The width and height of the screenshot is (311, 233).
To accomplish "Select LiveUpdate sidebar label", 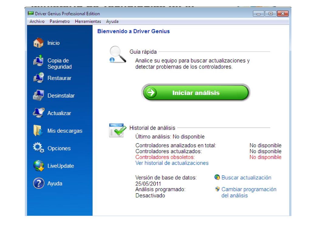I will [61, 166].
